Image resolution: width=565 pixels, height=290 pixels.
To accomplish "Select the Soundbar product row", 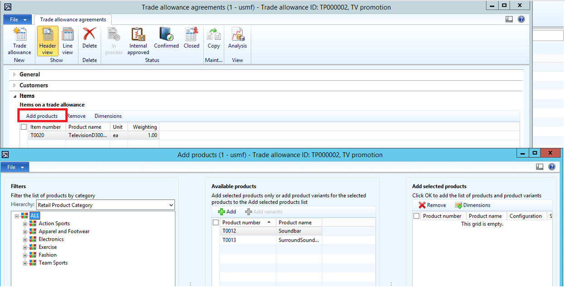I will (x=290, y=231).
